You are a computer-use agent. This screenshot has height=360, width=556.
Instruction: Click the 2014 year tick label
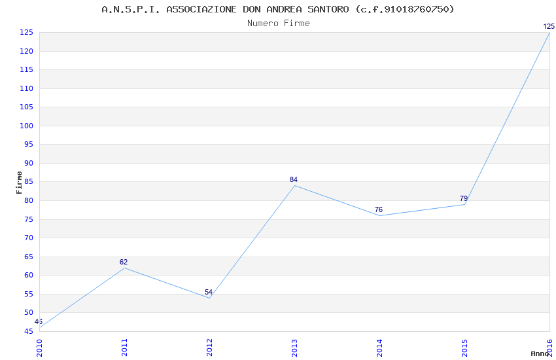(x=380, y=348)
